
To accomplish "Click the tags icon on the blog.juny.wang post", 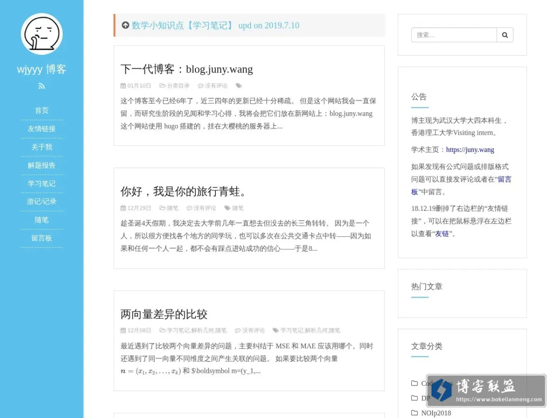I will click(x=239, y=86).
